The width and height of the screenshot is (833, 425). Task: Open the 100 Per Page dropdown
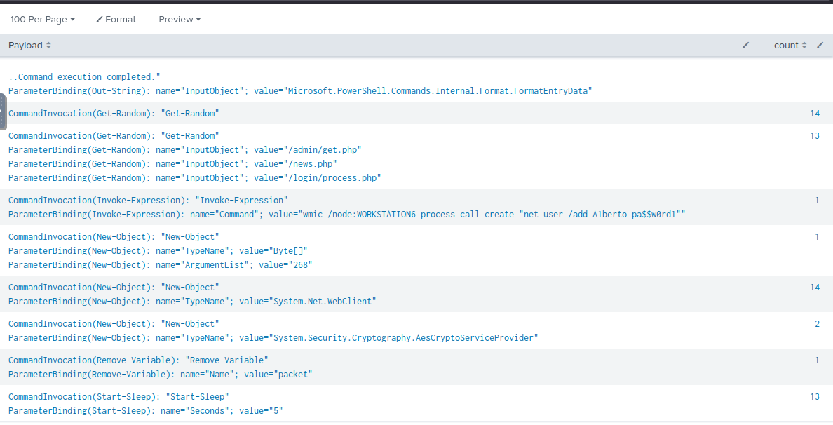tap(42, 20)
